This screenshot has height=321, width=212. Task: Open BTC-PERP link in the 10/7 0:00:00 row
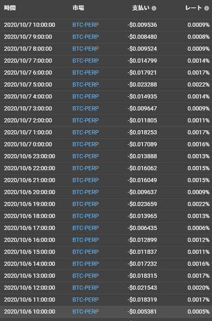coord(86,144)
